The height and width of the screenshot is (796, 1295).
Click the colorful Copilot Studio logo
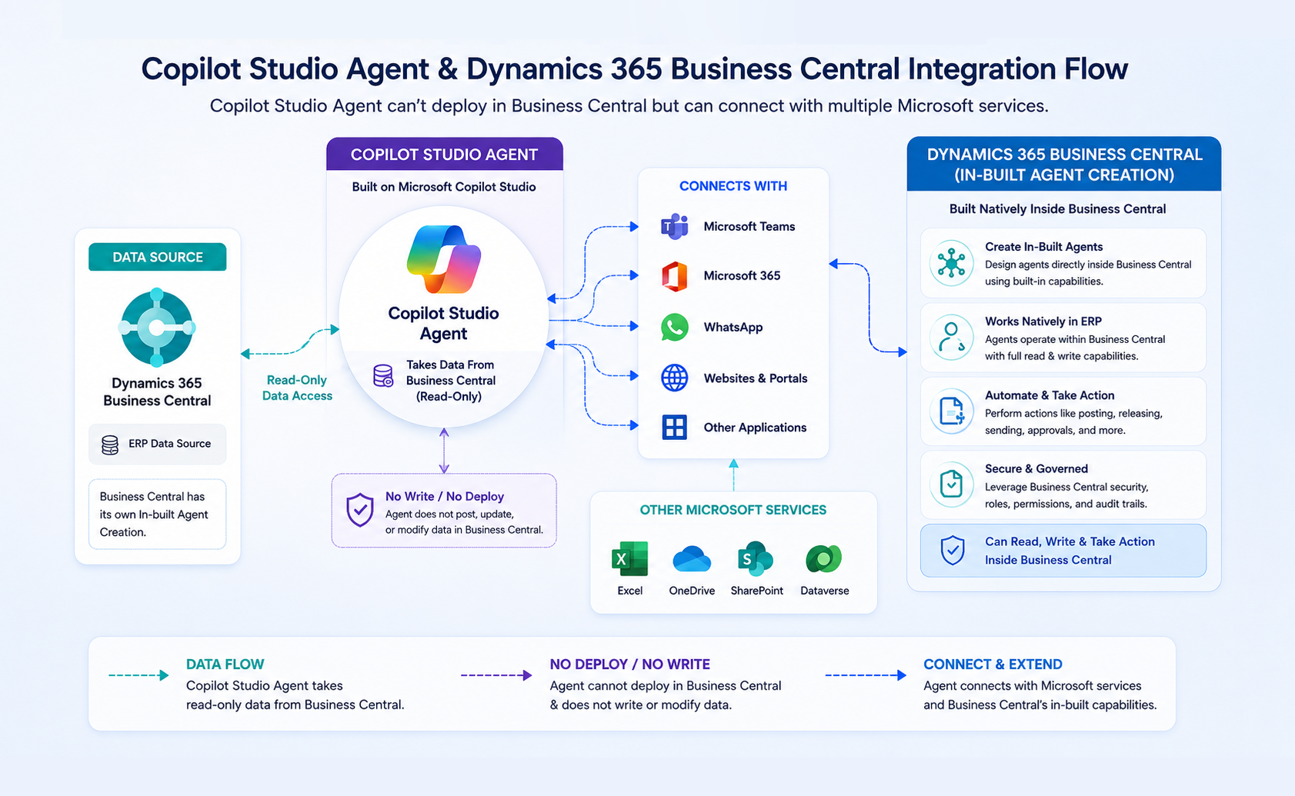click(444, 259)
